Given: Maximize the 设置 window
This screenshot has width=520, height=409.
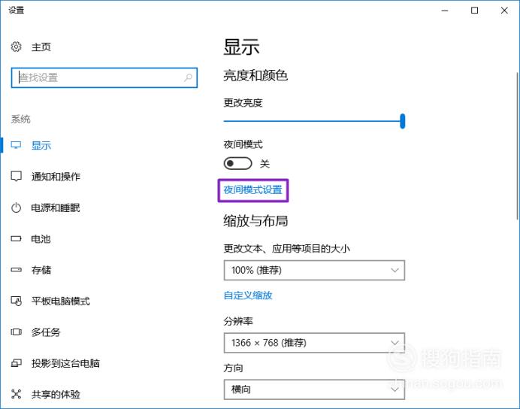Looking at the screenshot, I should [475, 11].
